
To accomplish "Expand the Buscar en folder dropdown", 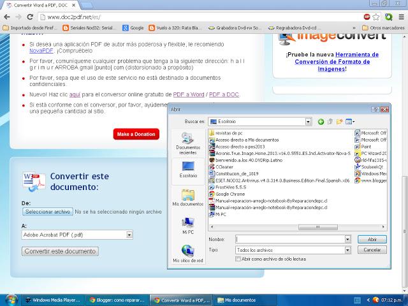I will 308,122.
